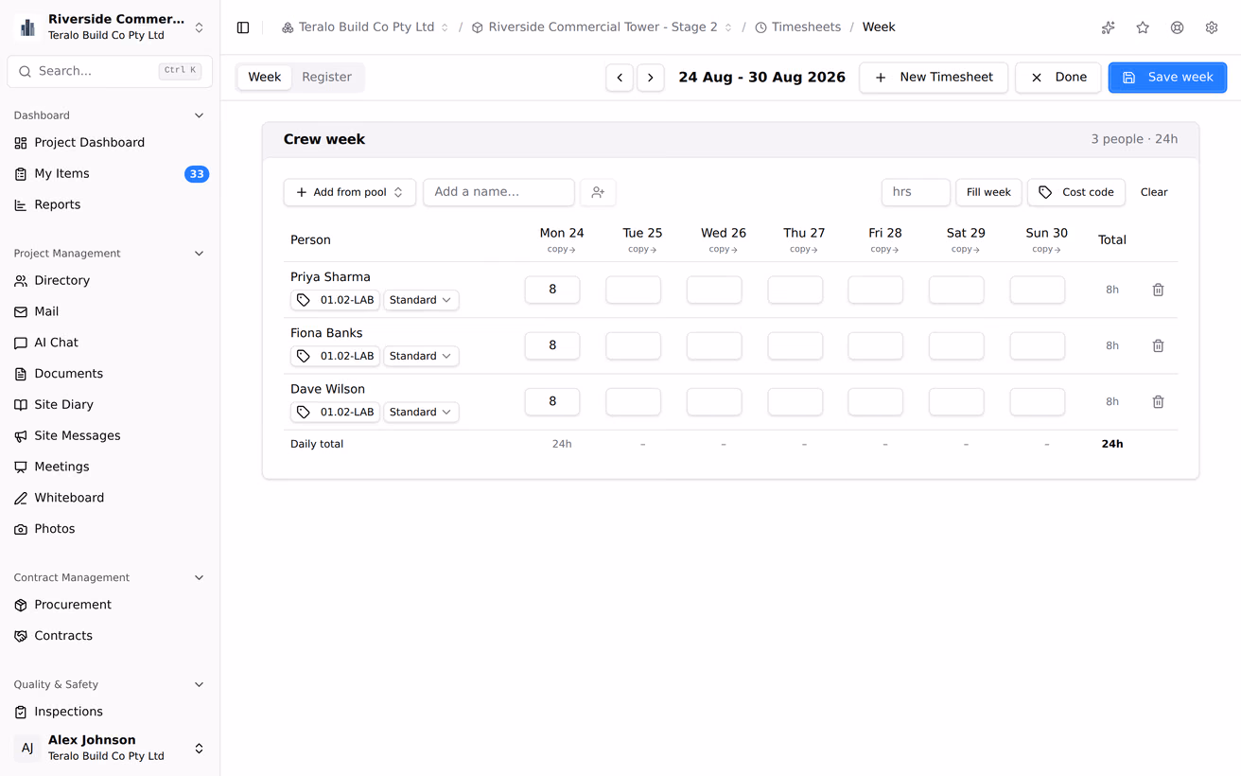
Task: Open Photos in sidebar
Action: coord(110,529)
